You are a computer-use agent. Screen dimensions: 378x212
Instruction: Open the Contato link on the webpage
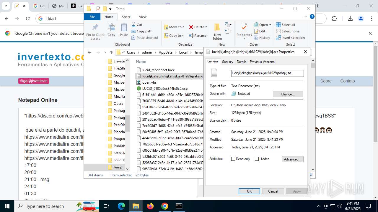[x=347, y=81]
